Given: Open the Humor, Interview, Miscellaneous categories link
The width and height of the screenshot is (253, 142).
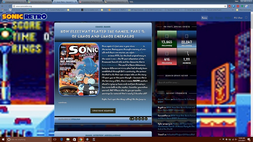Looking at the screenshot, I should pos(103,135).
